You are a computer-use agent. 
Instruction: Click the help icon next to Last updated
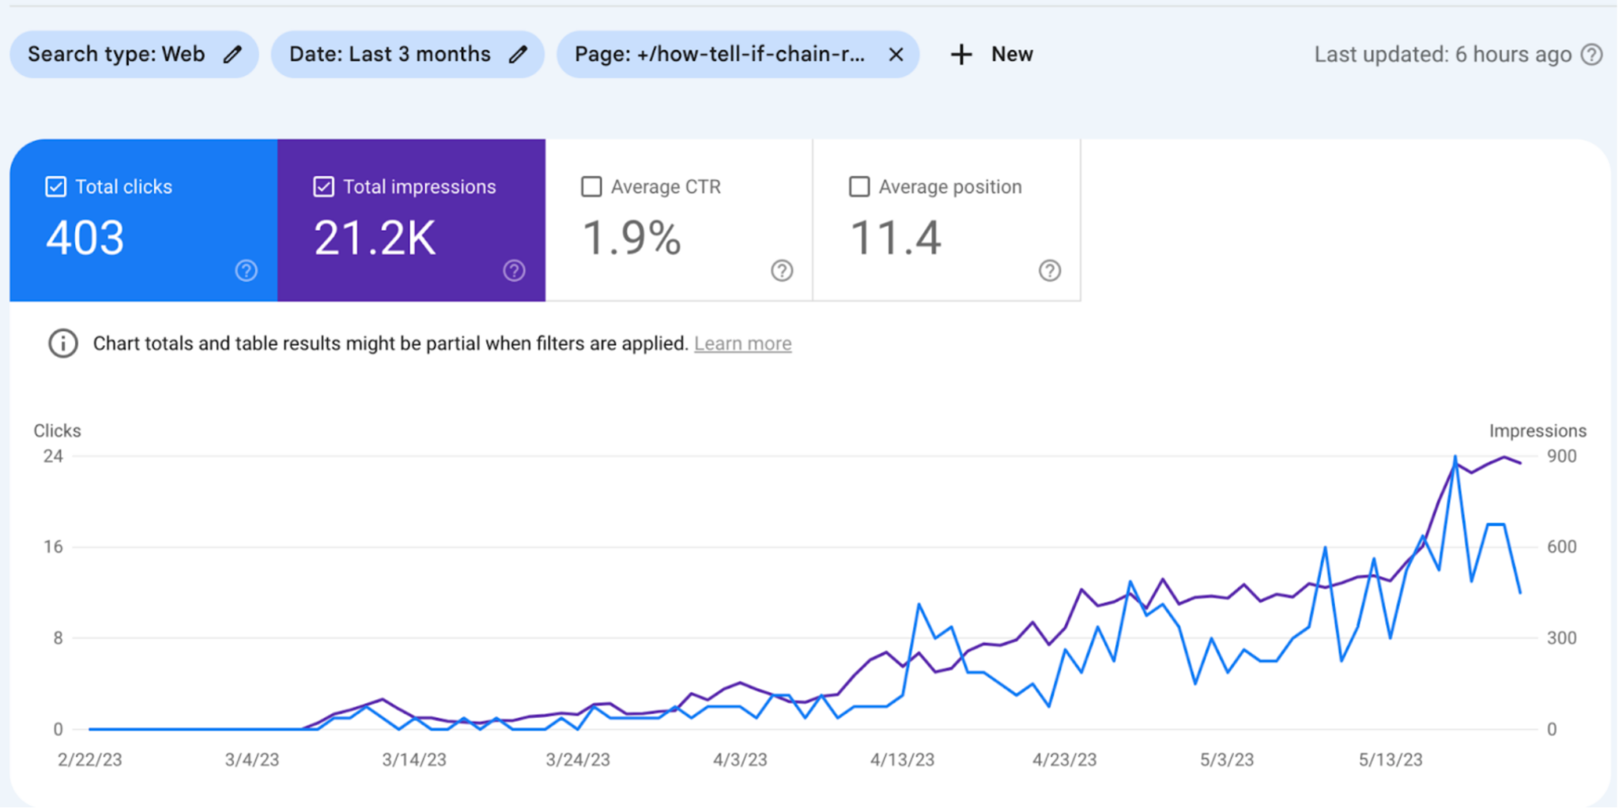[1594, 54]
